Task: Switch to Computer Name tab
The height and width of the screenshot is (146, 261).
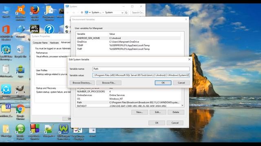Action: pos(40,43)
